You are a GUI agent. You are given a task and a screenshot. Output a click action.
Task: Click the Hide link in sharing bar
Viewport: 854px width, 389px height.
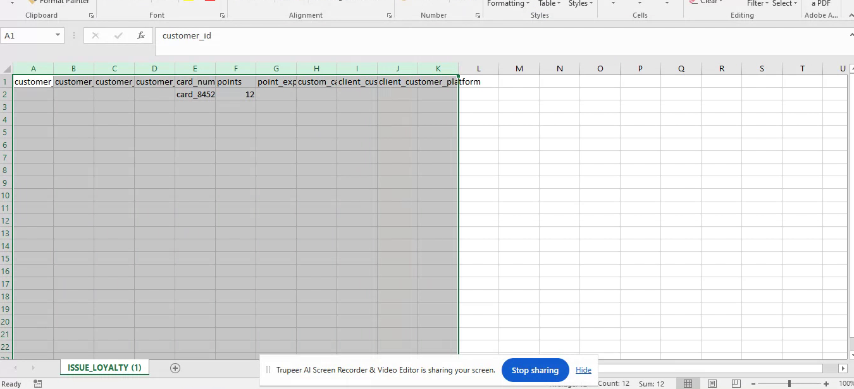click(583, 370)
